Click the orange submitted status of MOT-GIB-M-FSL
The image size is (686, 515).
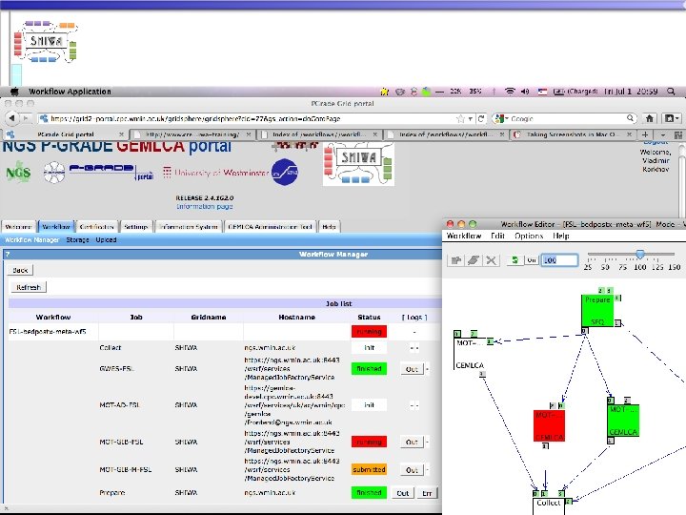click(x=369, y=469)
